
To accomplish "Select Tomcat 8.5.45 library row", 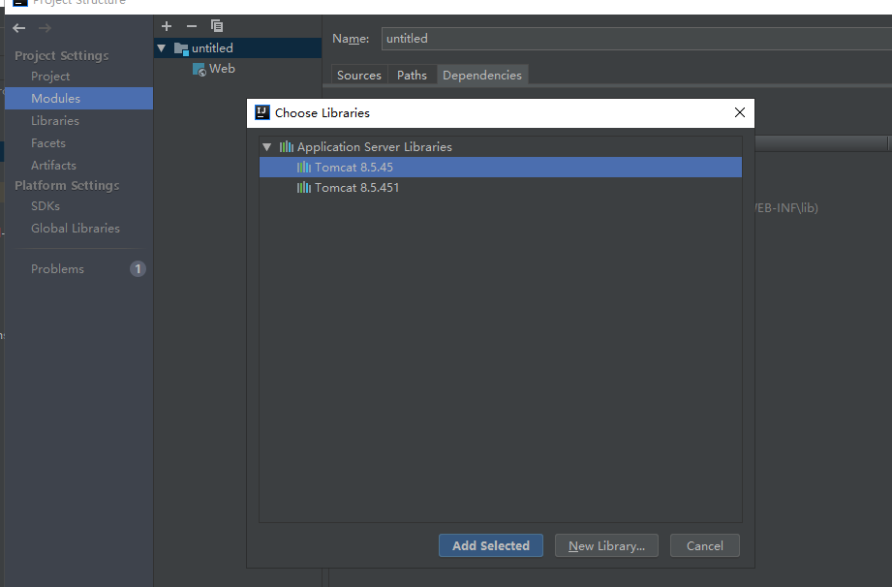I will click(501, 168).
